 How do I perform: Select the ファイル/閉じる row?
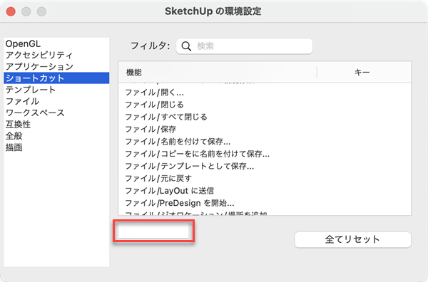(265, 105)
